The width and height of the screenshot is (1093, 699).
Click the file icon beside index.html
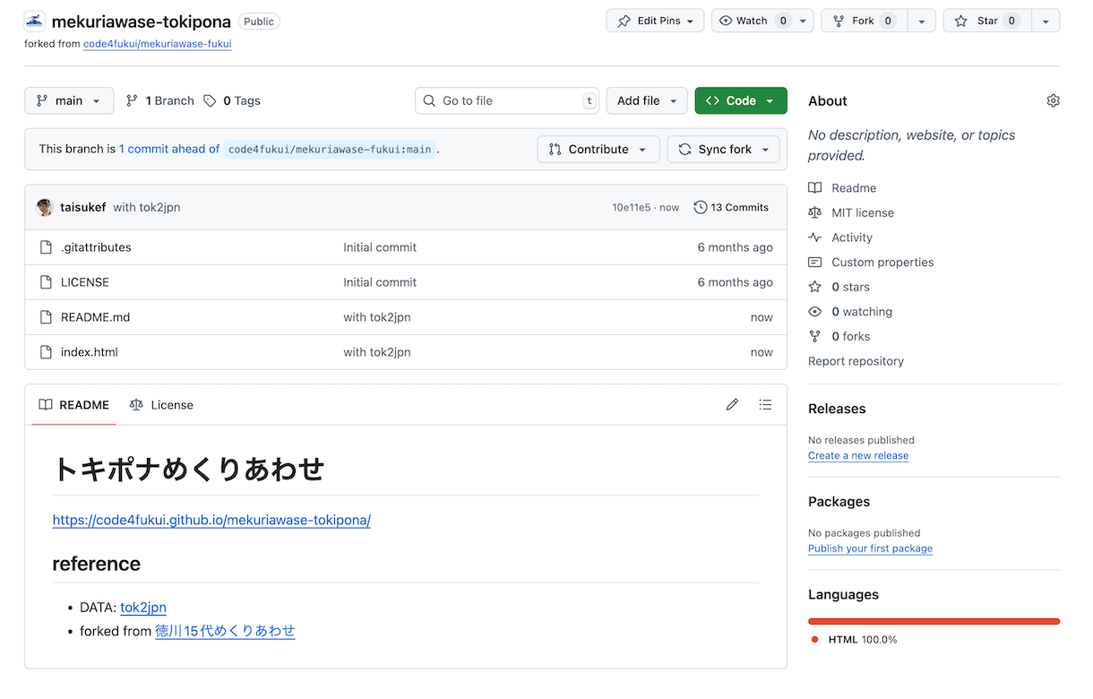tap(46, 352)
